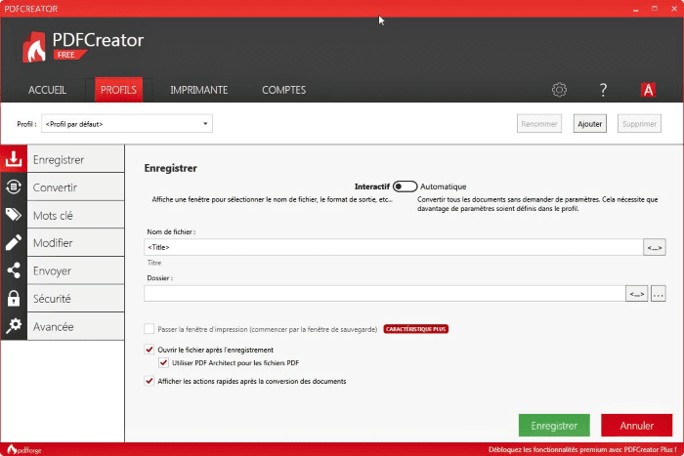The height and width of the screenshot is (456, 684).
Task: Open the Profil dropdown list
Action: (127, 124)
